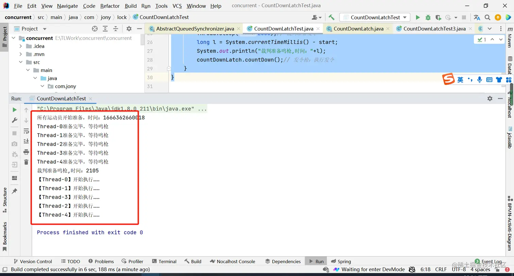Click the Sogou microphone voice input icon
The height and width of the screenshot is (276, 514).
point(479,80)
